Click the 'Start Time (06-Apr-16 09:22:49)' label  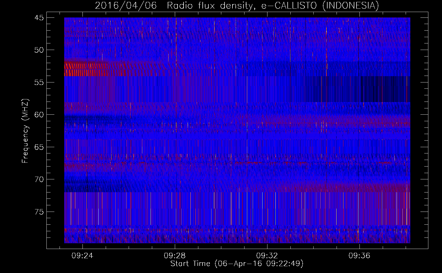pos(237,263)
